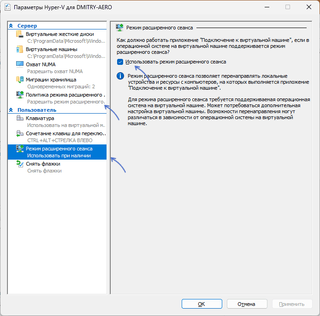Click the Миграции хранилища icon
Viewport: 320px width, 316px height.
click(19, 80)
